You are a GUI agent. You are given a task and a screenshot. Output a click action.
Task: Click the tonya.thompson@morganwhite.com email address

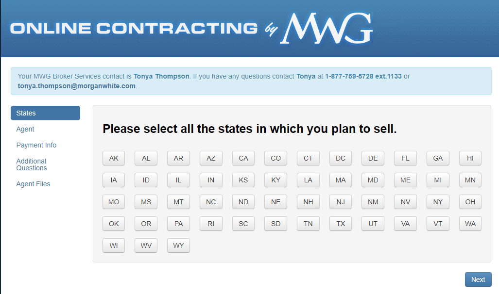77,86
